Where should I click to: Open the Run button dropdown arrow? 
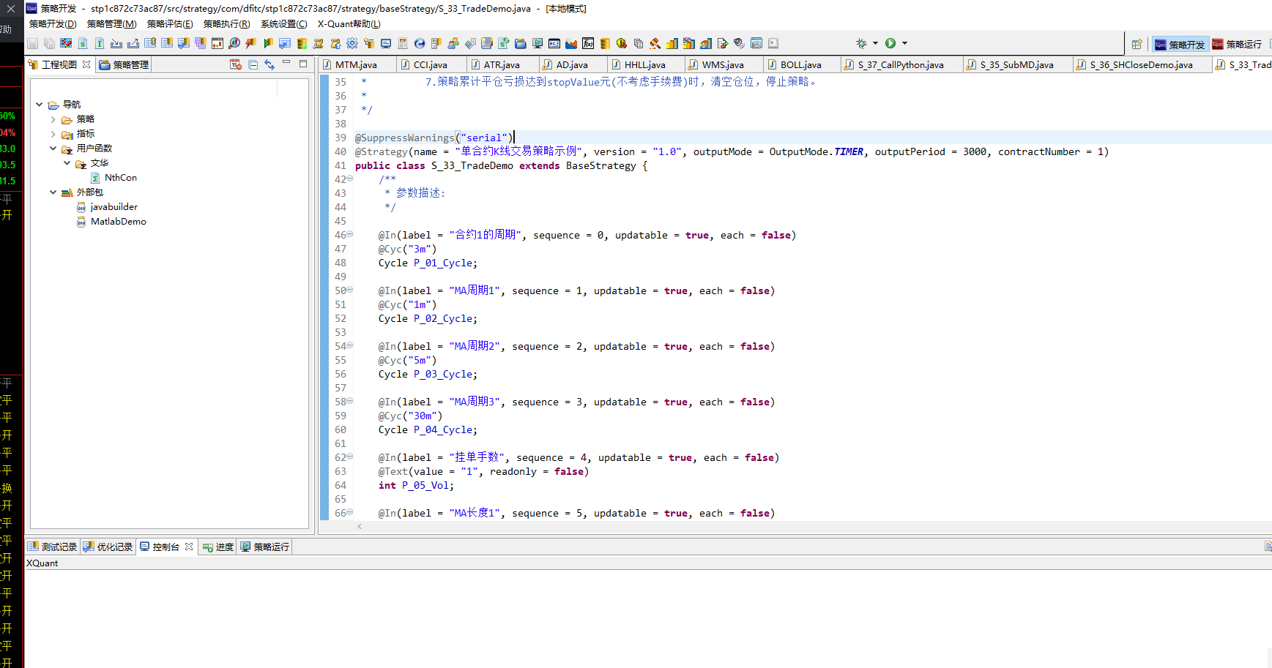904,43
